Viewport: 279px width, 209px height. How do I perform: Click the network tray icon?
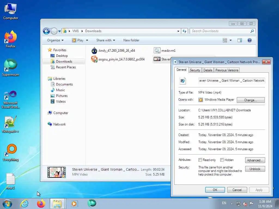[x=238, y=204]
